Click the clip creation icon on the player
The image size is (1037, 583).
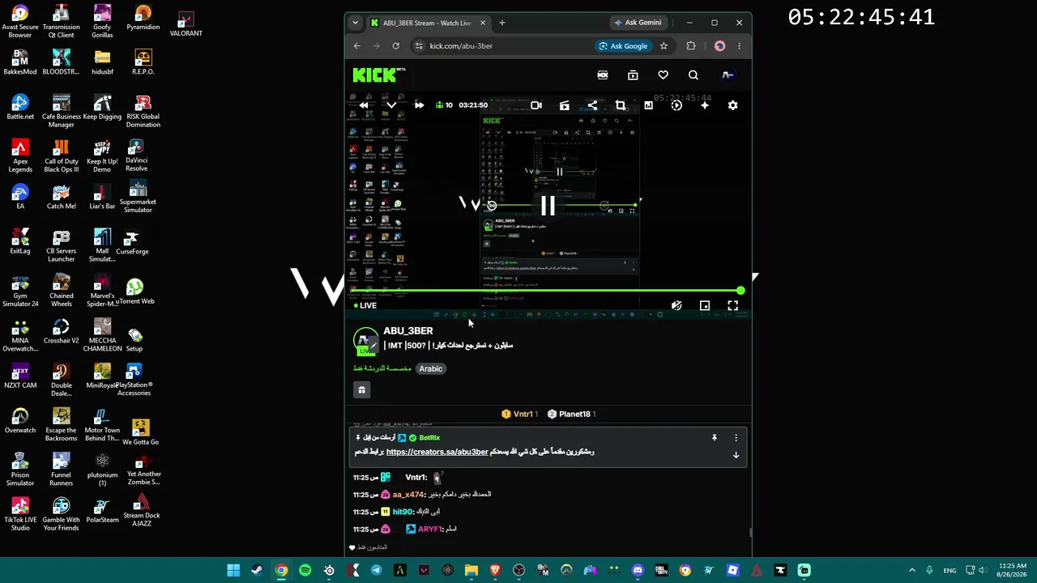(565, 105)
